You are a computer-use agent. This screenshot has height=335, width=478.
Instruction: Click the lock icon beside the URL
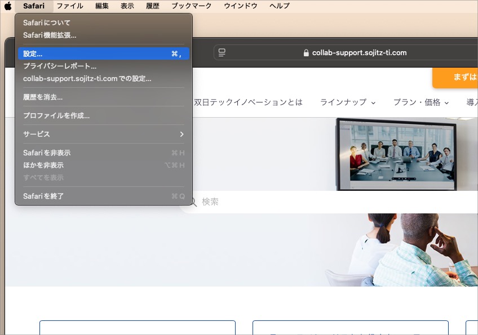[x=306, y=53]
